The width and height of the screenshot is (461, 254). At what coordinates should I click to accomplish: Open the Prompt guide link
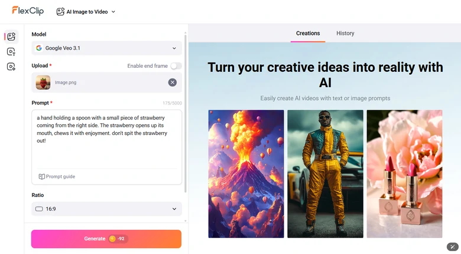[60, 176]
